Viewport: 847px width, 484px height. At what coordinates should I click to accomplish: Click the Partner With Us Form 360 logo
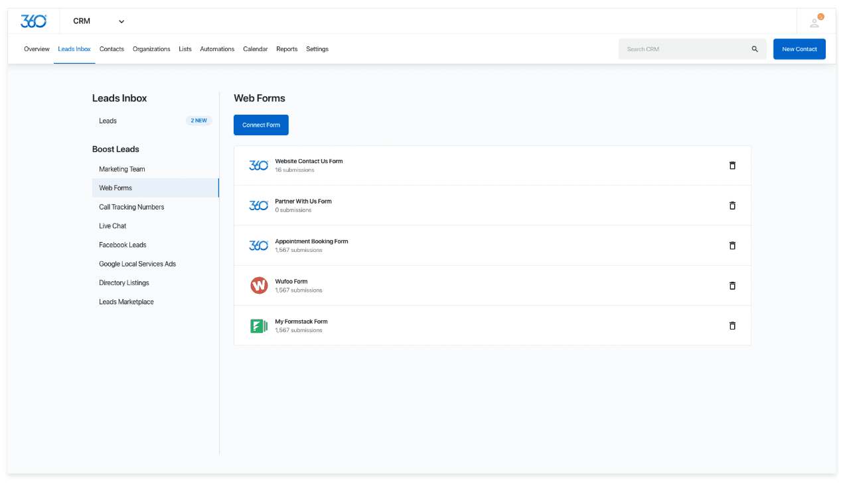pyautogui.click(x=258, y=206)
